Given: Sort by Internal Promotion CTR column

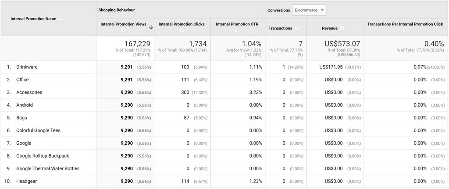Looking at the screenshot, I should point(237,24).
